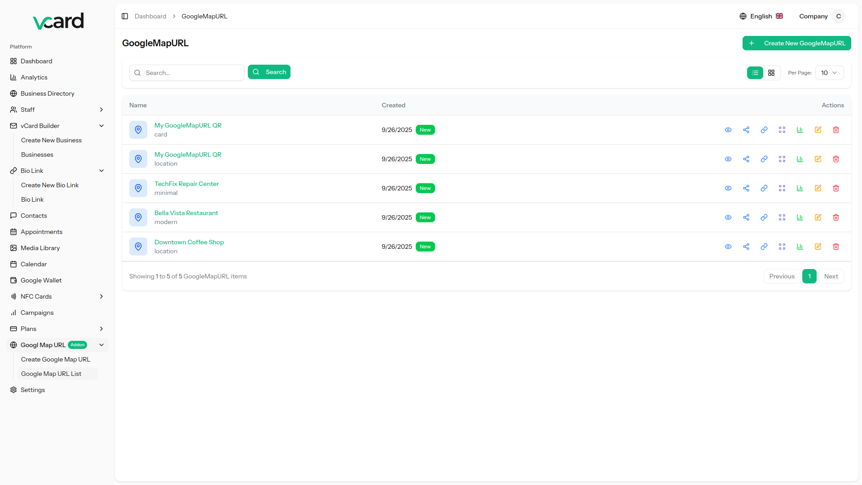Switch to grid view layout
The height and width of the screenshot is (485, 862).
tap(771, 73)
